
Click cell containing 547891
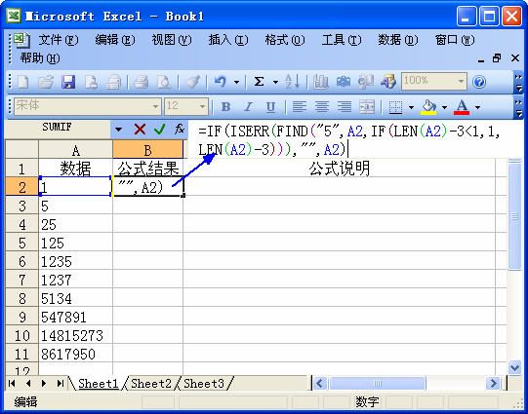(75, 317)
